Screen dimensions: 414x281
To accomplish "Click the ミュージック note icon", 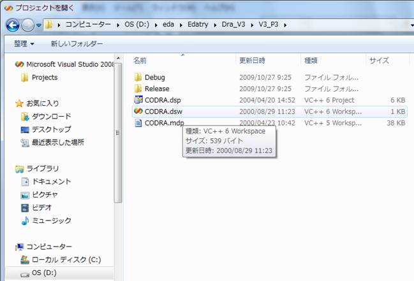I will pyautogui.click(x=25, y=220).
